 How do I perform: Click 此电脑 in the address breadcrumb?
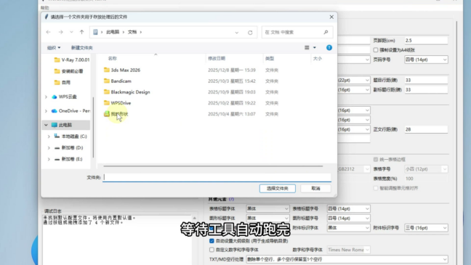coord(113,32)
